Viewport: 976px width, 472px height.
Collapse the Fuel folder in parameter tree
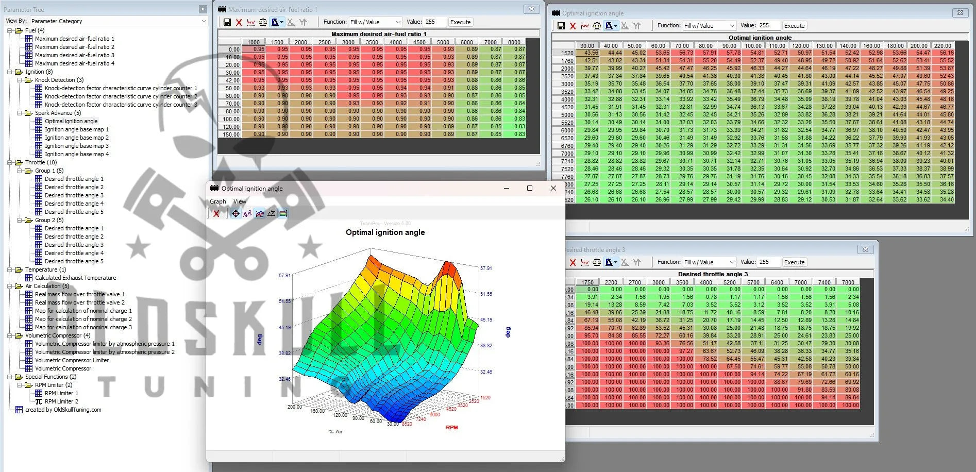pyautogui.click(x=10, y=30)
